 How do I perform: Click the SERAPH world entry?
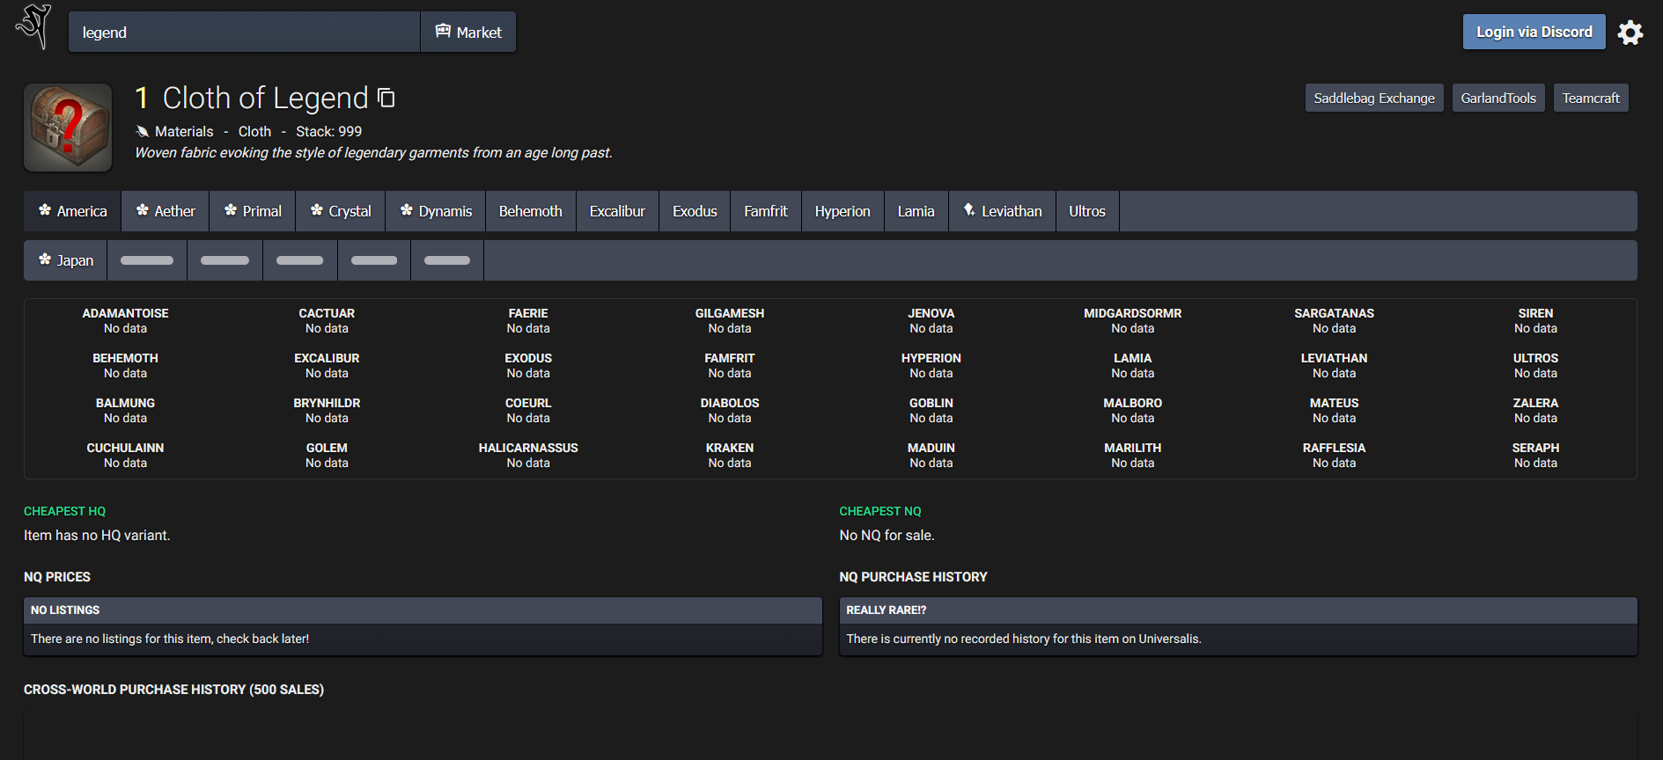(1535, 455)
